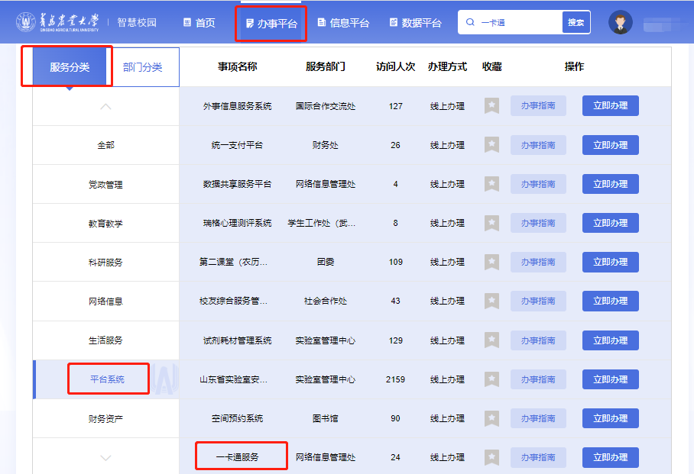Viewport: 694px width, 474px height.
Task: Star the 空间预约系统 service
Action: coord(491,418)
